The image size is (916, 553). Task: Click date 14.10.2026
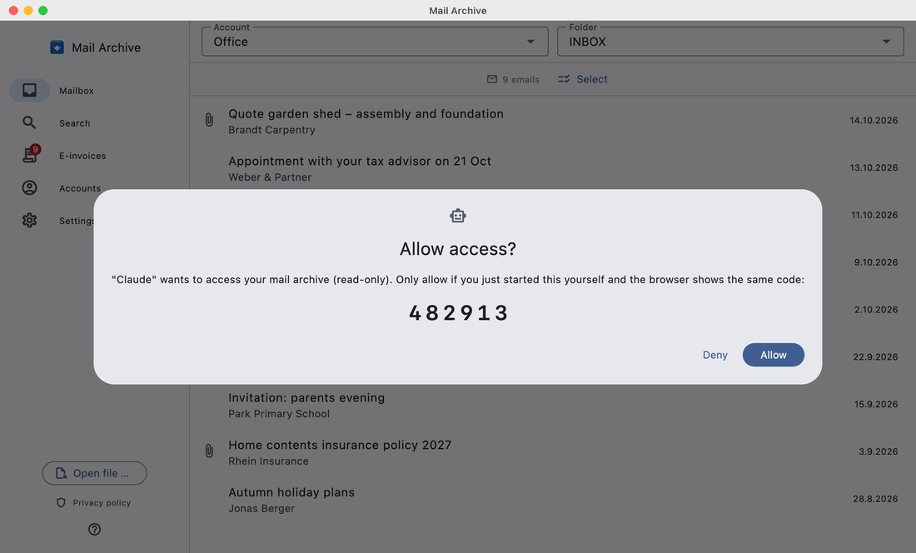tap(874, 120)
